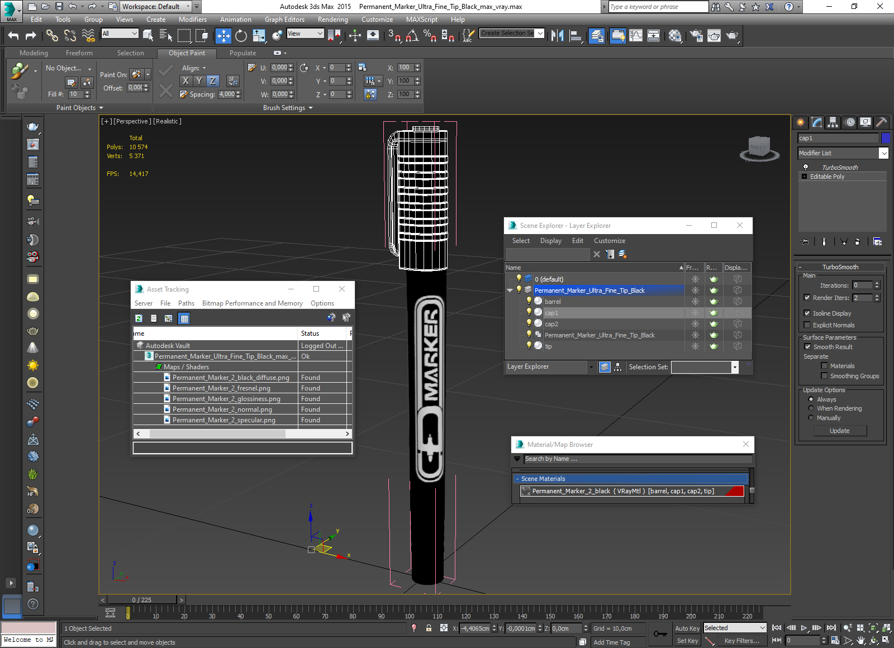
Task: Open the Hierarchy command panel tab
Action: tap(833, 122)
